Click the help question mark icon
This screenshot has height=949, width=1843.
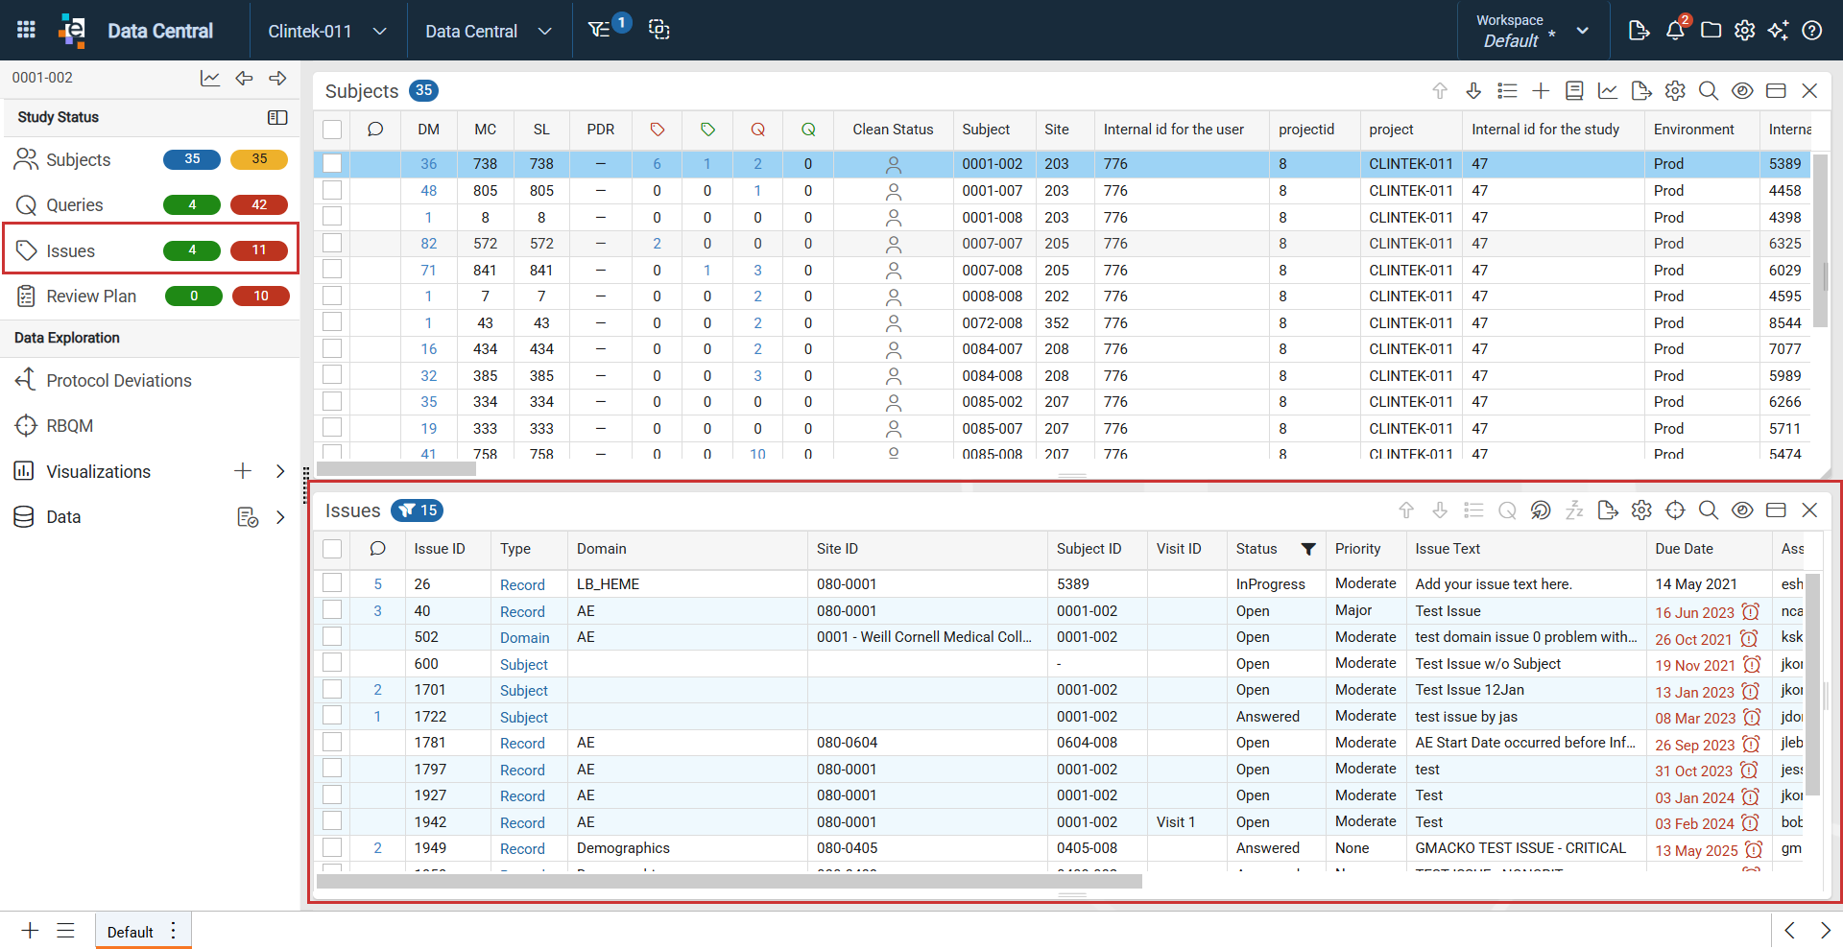(1812, 31)
